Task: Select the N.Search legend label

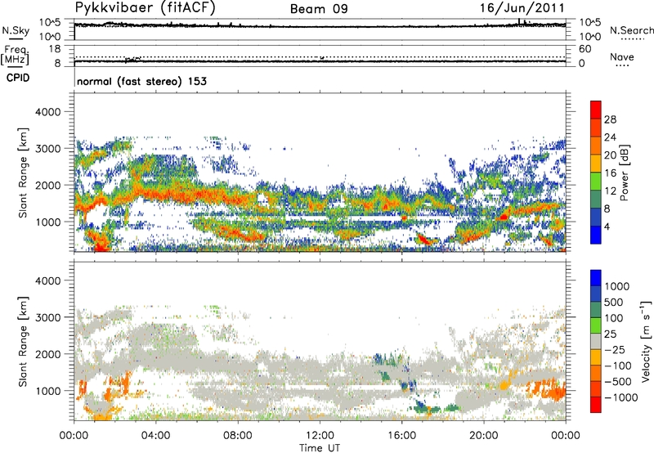Action: [x=631, y=30]
